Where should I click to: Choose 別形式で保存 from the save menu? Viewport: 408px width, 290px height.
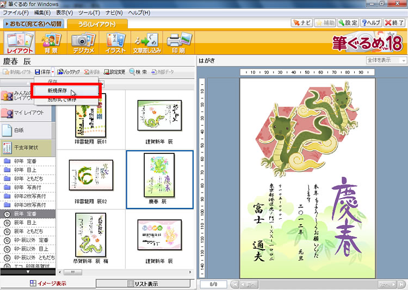coord(66,100)
